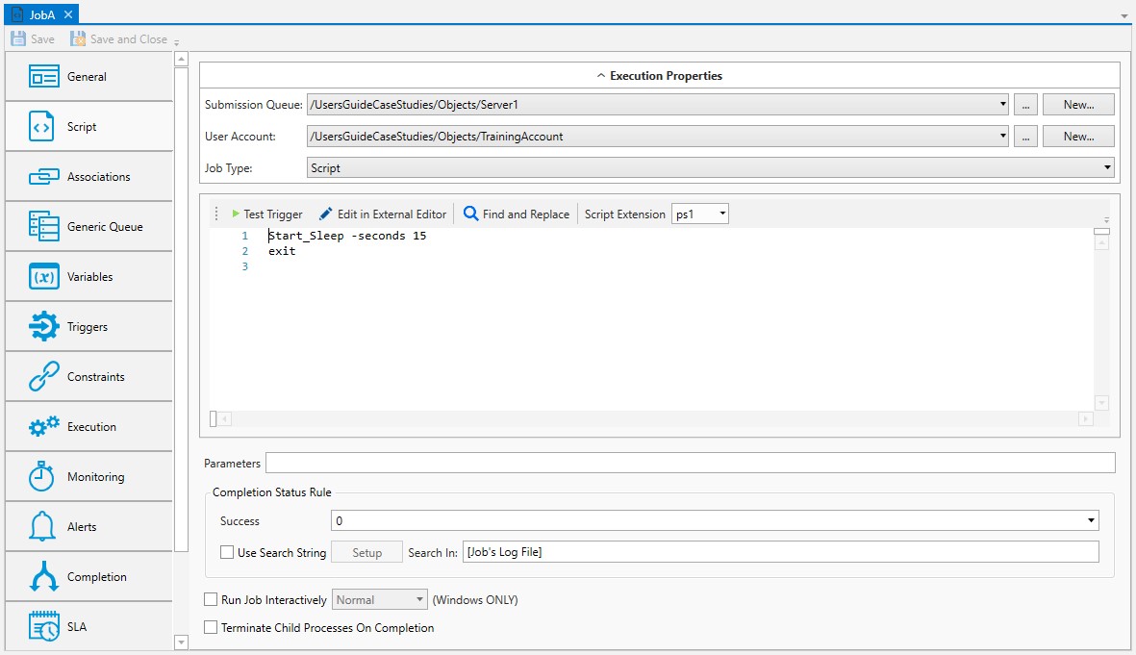Click the Test Trigger play icon
This screenshot has height=655, width=1136.
tap(236, 214)
